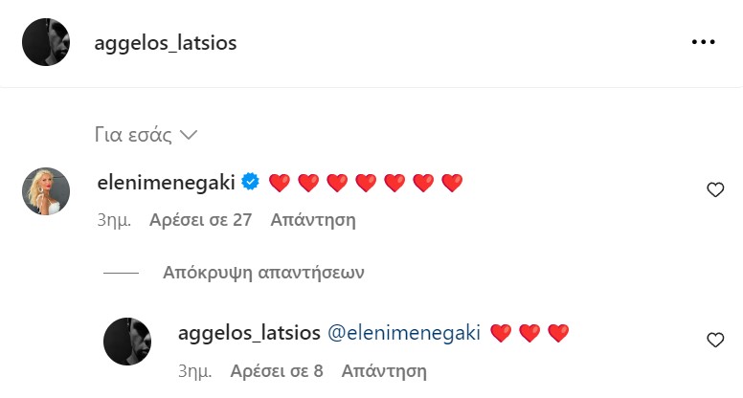Like the aggelos_latsios reply with the heart
The image size is (743, 398).
[714, 340]
